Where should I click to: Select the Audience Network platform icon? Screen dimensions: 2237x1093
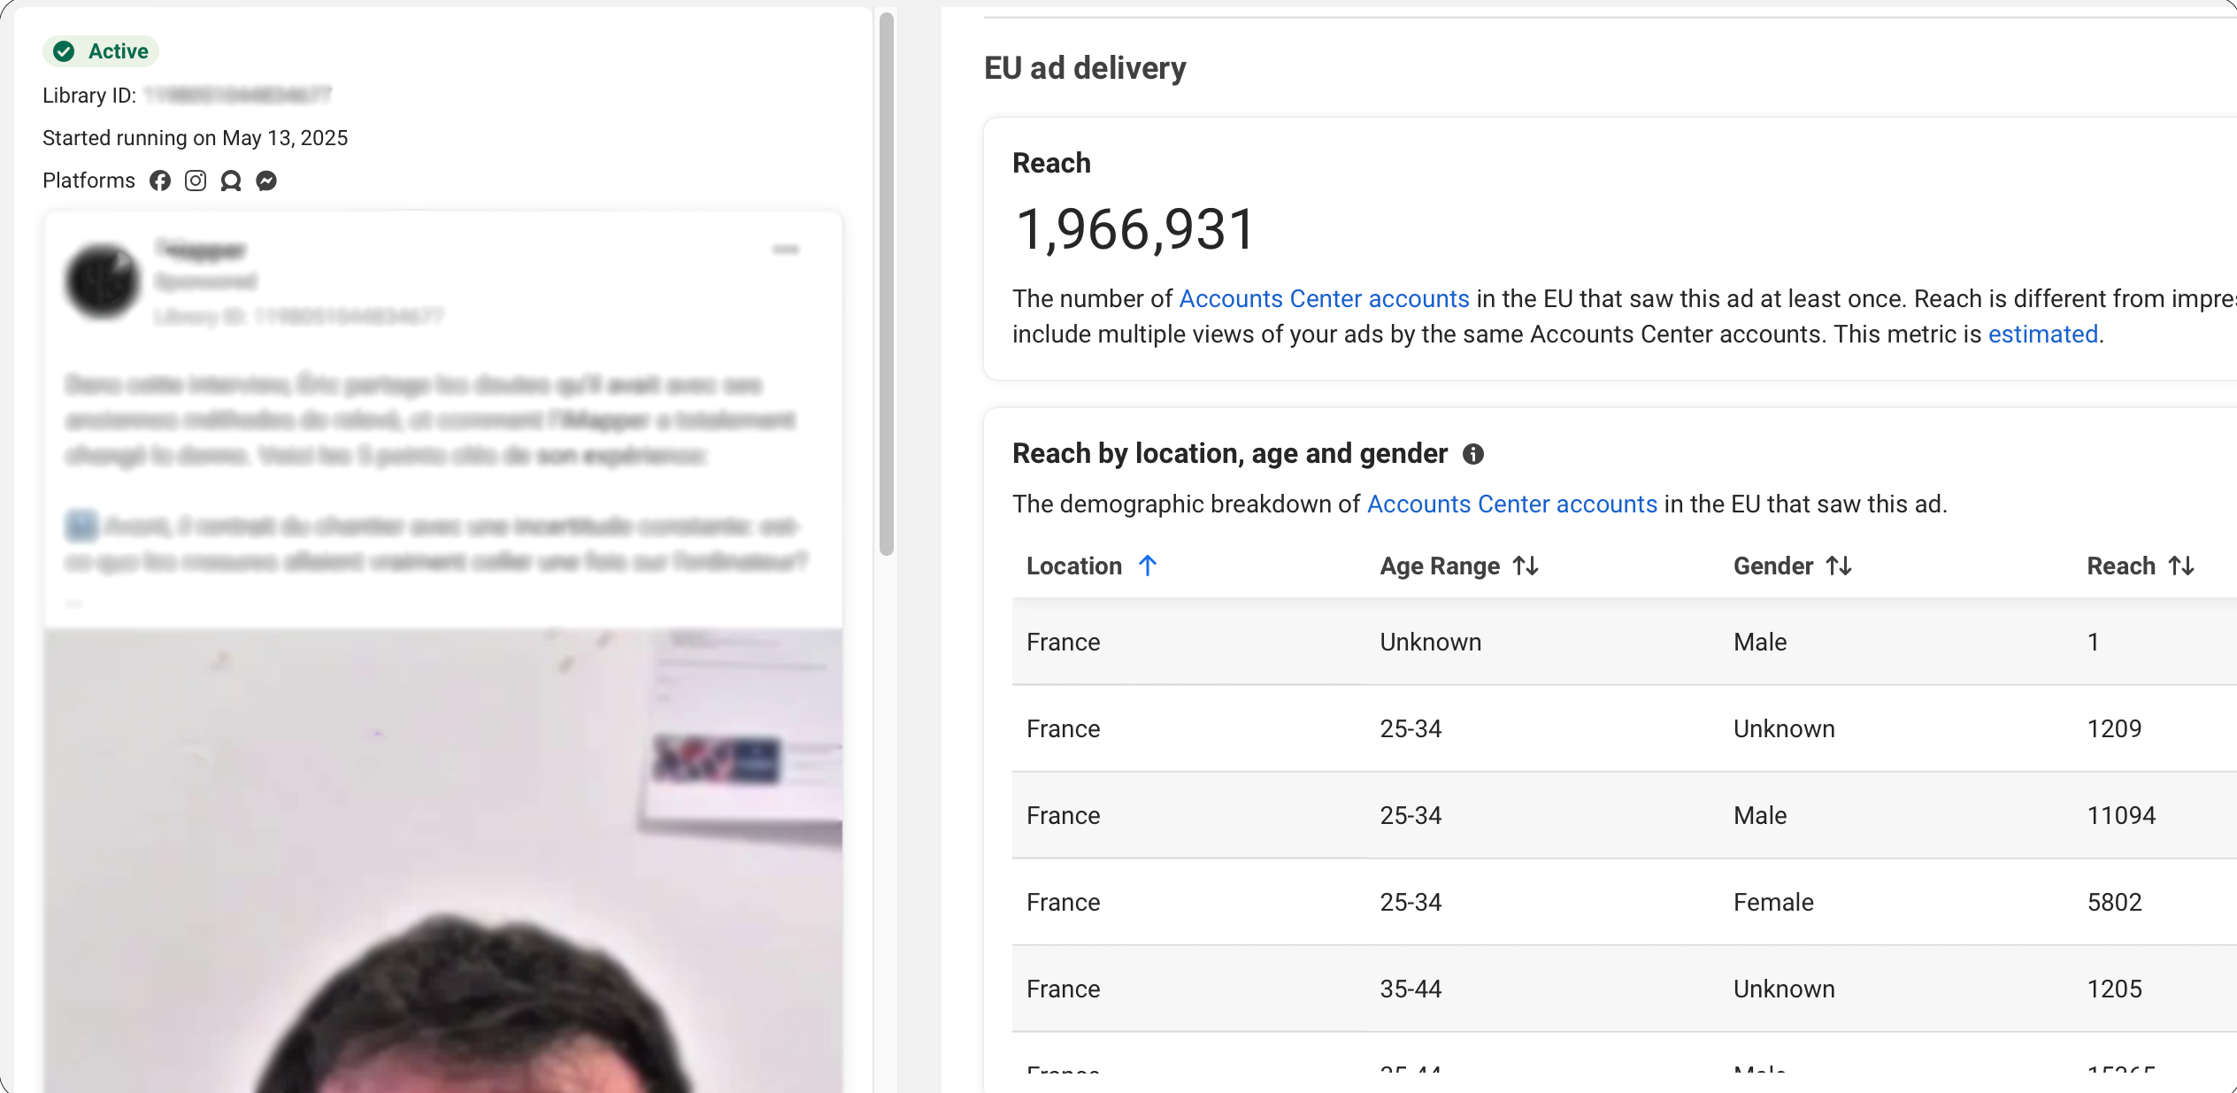[231, 181]
